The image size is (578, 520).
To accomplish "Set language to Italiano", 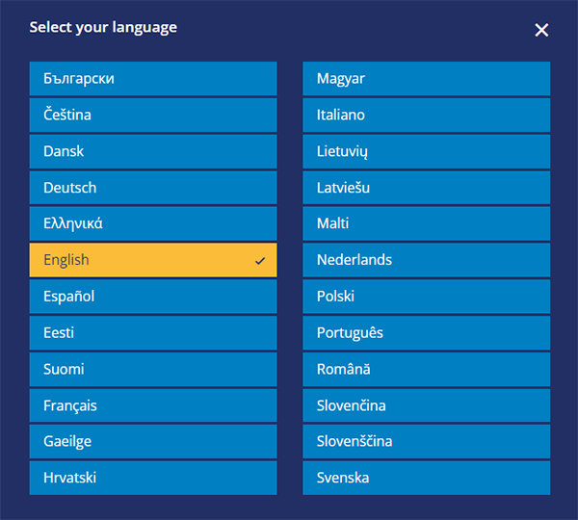I will tap(426, 116).
